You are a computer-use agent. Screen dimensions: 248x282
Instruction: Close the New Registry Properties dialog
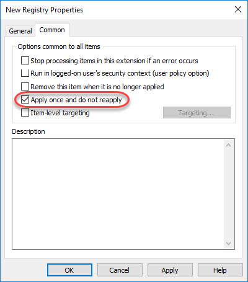click(x=238, y=9)
